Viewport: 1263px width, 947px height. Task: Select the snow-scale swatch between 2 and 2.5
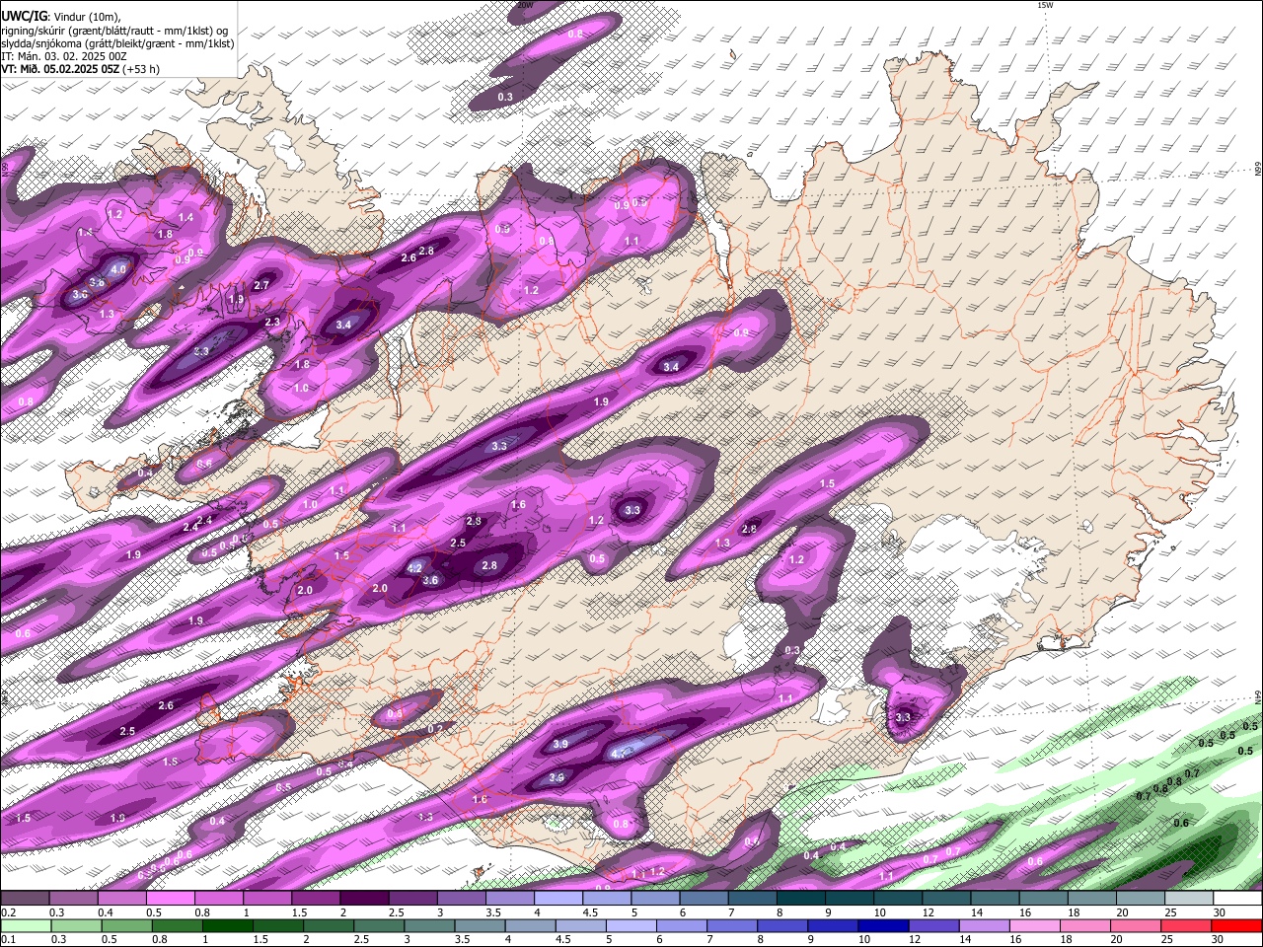[x=364, y=898]
